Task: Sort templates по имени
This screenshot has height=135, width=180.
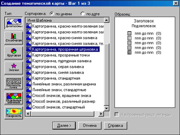Action: click(x=61, y=14)
